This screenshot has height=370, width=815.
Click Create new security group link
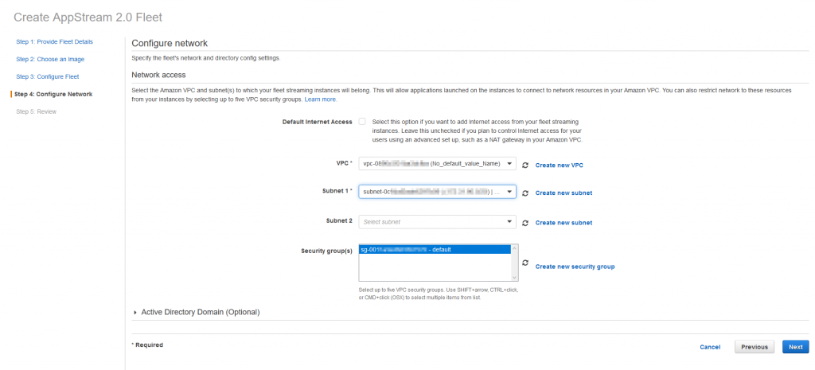pos(575,267)
